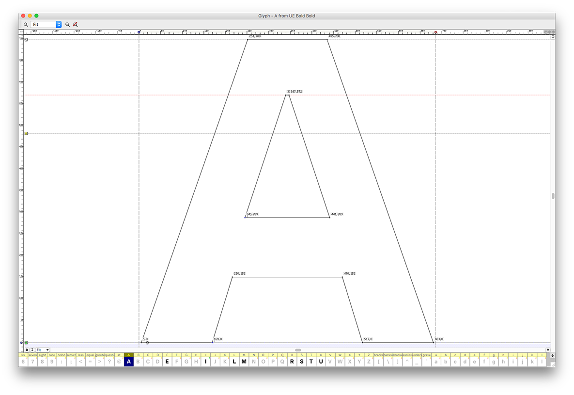
Task: Click the glyph strip stepper at right
Action: point(553,356)
